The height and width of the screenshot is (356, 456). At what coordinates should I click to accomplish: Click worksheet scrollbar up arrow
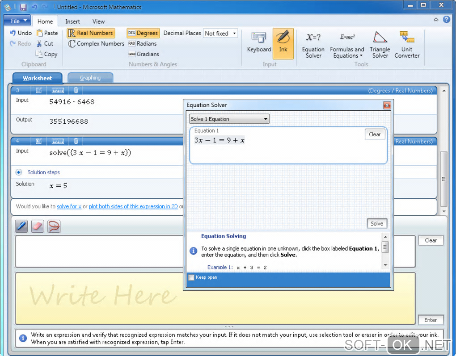pyautogui.click(x=444, y=91)
